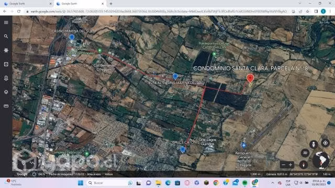Click the fly to my location button
Screen dimensions: 335x188
[325, 143]
